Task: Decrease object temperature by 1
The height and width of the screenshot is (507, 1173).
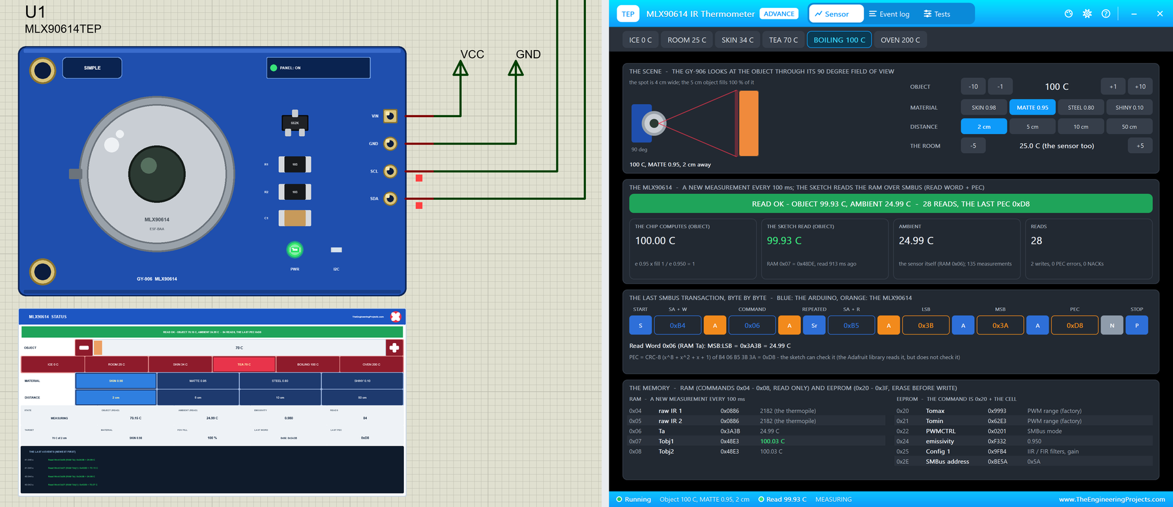Action: coord(1000,87)
